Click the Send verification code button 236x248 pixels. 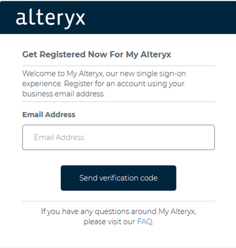tap(118, 178)
